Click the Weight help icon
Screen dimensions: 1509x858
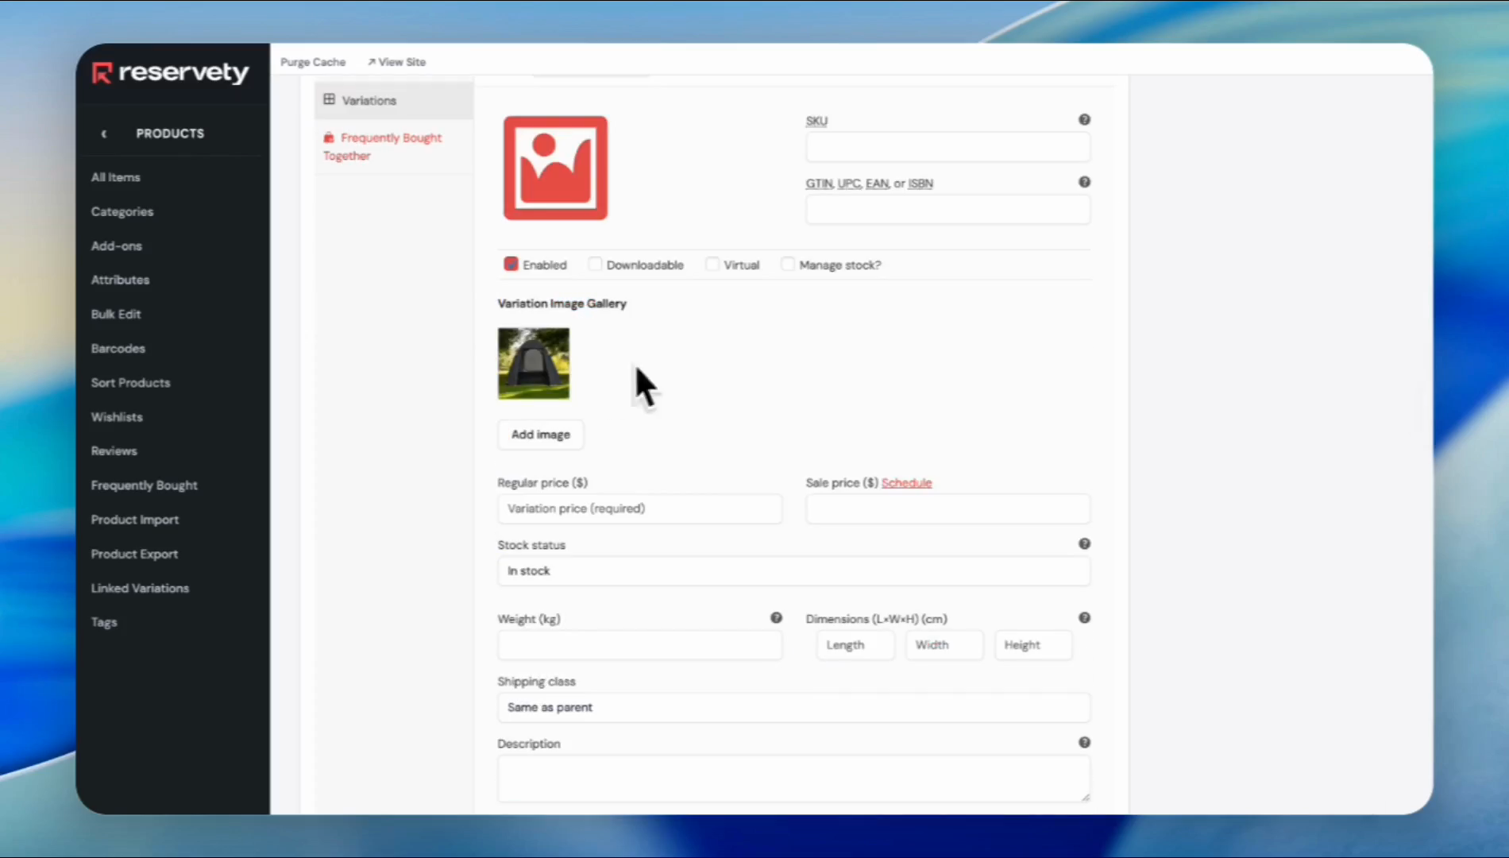[776, 618]
